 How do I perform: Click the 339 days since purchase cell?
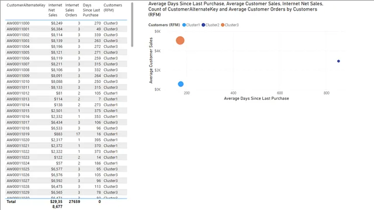(x=98, y=35)
